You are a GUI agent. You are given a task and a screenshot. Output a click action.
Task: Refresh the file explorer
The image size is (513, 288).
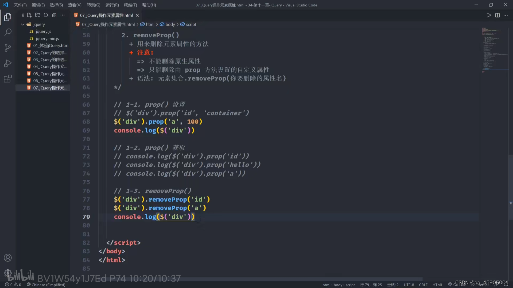[46, 15]
